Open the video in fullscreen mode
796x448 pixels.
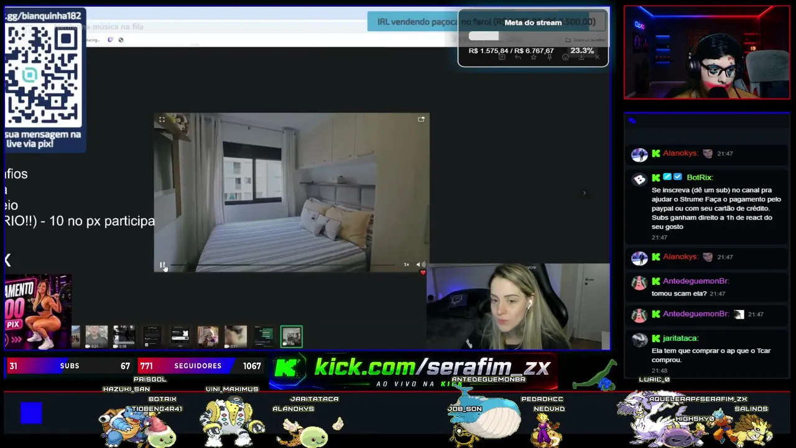pyautogui.click(x=162, y=119)
